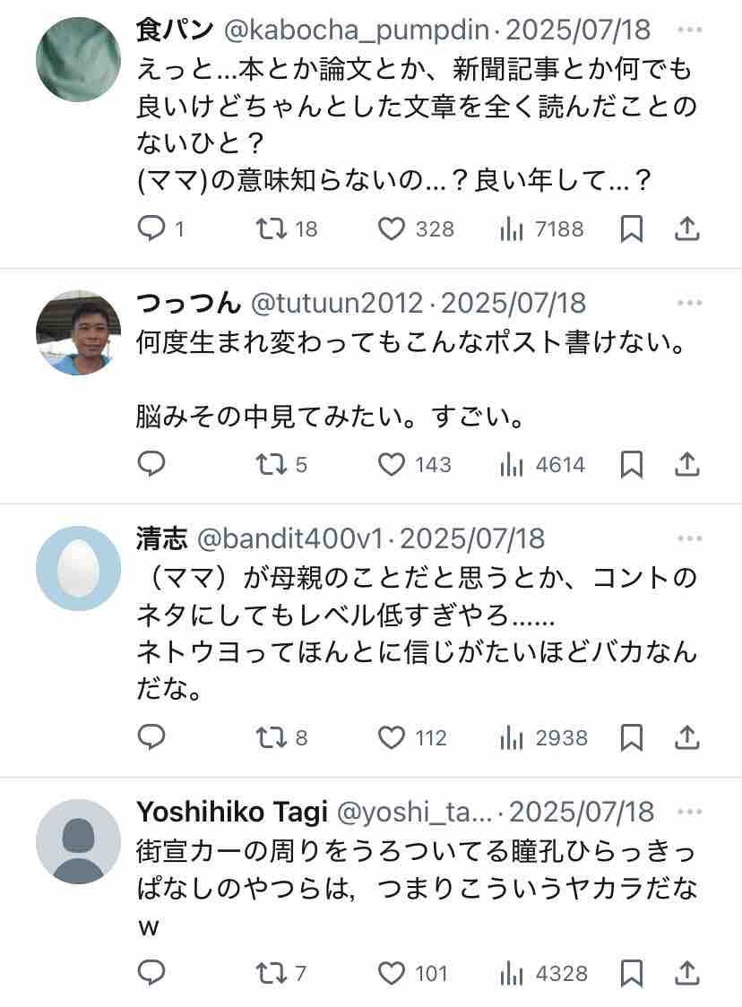Viewport: 742px width, 1007px height.
Task: Bookmark Yoshihiko Tagi's post
Action: point(632,972)
